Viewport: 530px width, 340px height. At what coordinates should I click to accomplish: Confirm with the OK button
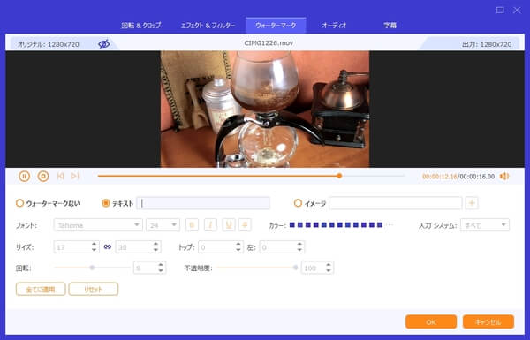pos(431,321)
